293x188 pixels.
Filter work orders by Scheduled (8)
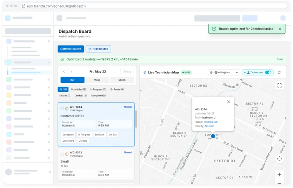click(x=78, y=90)
